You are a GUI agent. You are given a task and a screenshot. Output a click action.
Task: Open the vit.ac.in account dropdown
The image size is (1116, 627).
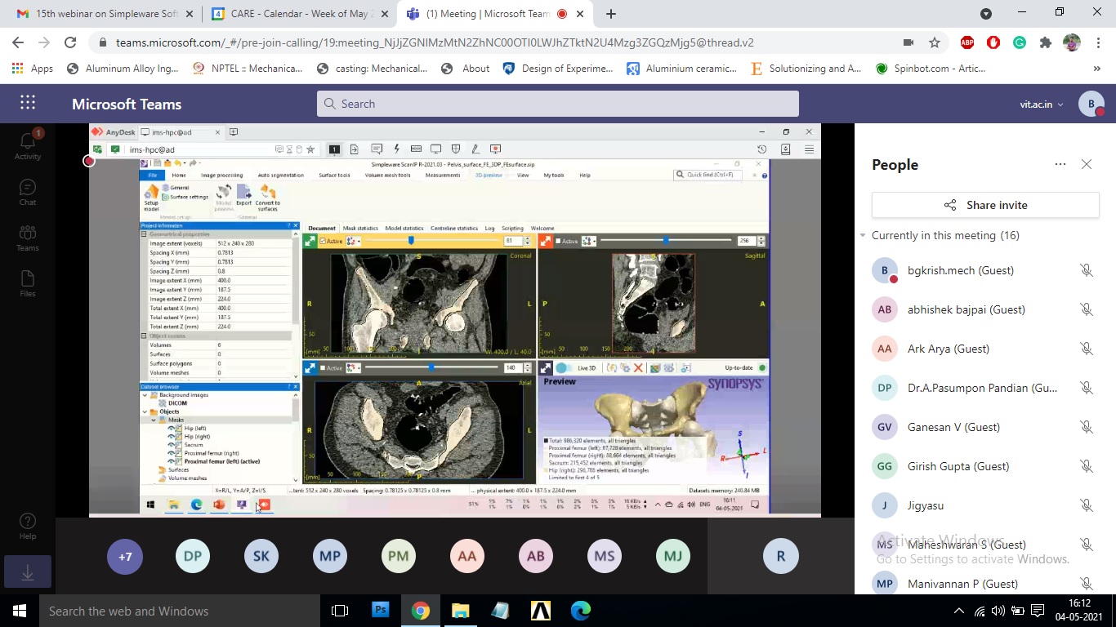1042,104
